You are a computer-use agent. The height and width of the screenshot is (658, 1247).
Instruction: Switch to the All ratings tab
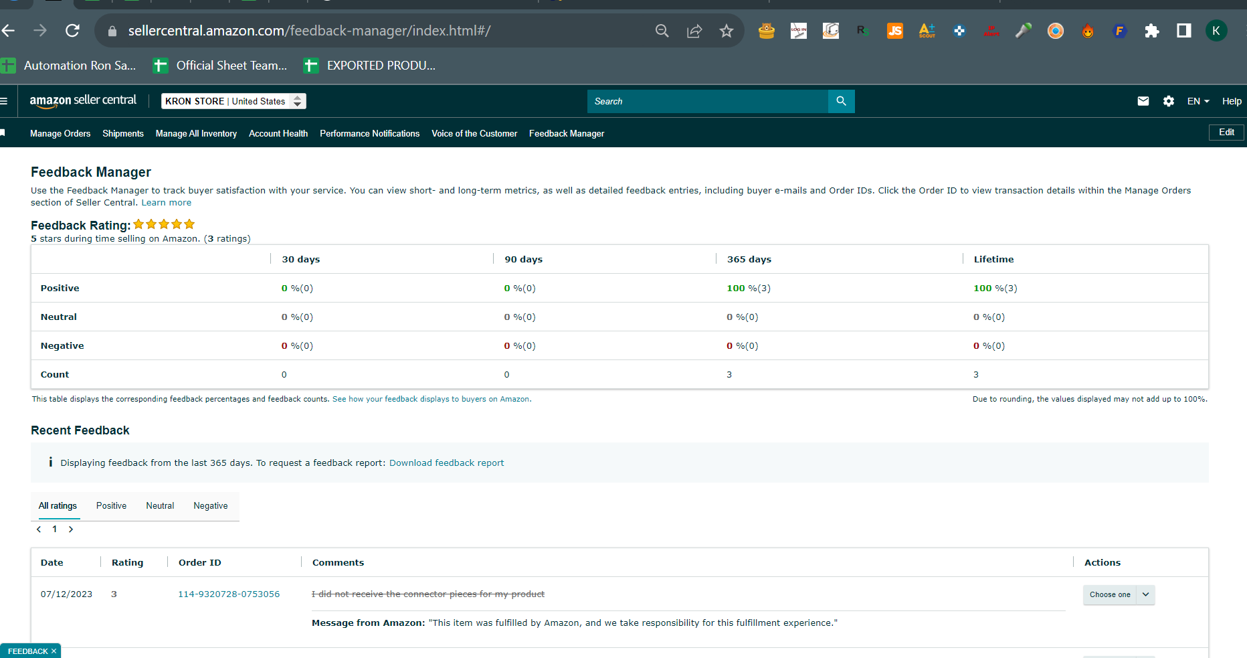(58, 506)
